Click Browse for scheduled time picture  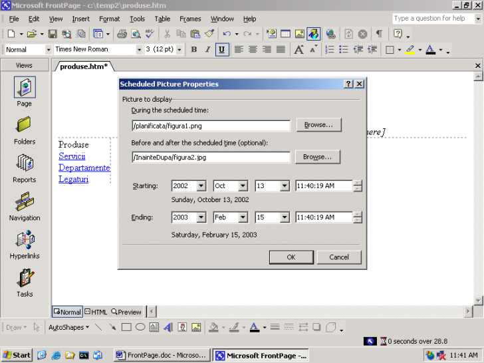click(x=318, y=125)
